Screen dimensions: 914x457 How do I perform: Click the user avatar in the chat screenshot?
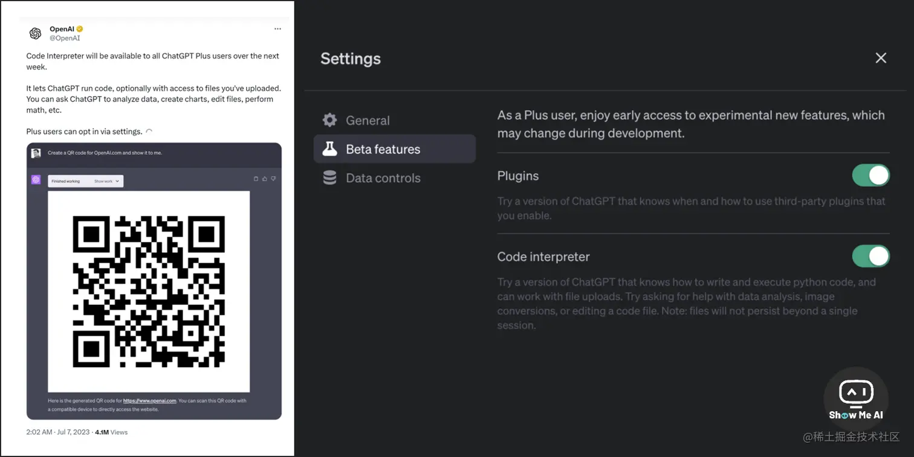pyautogui.click(x=36, y=153)
